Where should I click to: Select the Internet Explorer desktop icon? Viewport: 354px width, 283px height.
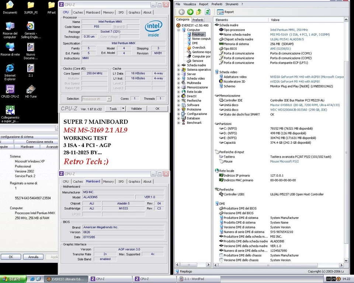[10, 69]
